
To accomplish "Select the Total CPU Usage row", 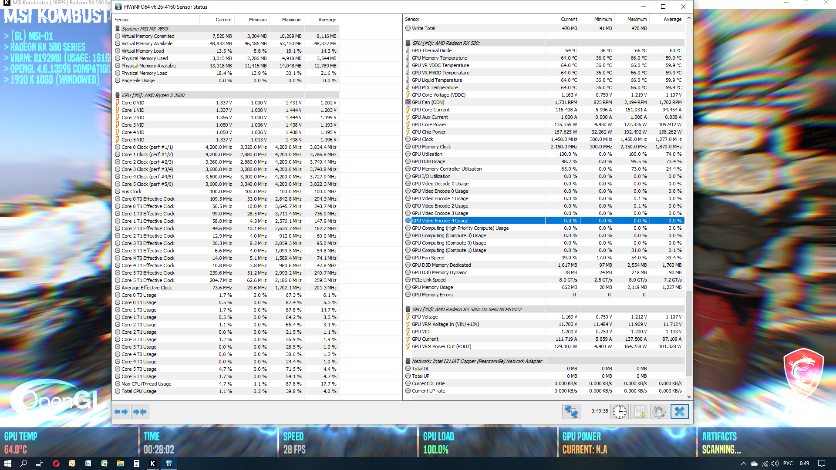I will 139,391.
